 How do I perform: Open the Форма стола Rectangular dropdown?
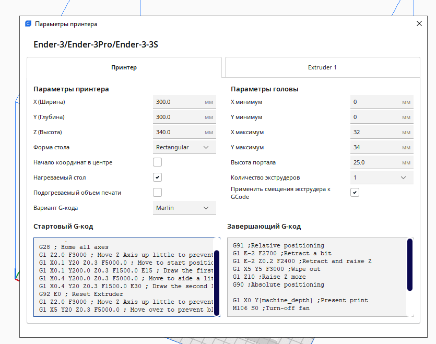(184, 147)
